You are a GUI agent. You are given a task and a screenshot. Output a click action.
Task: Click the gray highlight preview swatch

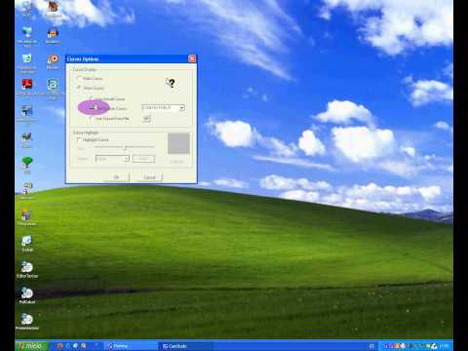point(178,143)
